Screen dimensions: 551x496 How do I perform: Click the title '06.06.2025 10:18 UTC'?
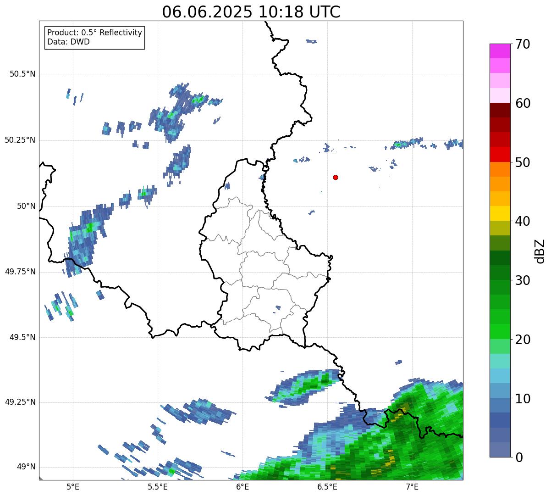tap(251, 11)
